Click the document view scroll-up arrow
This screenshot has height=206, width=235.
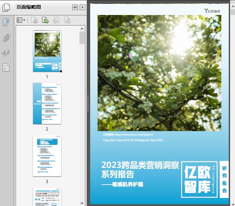(x=233, y=7)
